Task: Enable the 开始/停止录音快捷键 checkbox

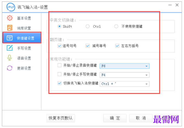Action: click(59, 66)
